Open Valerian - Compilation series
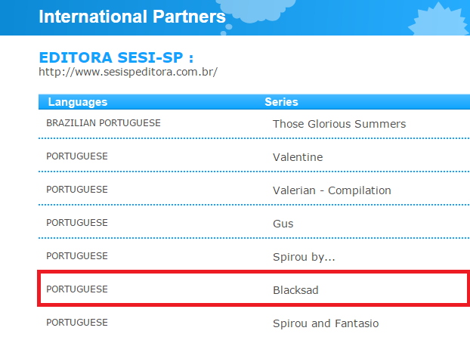The height and width of the screenshot is (337, 470). pos(332,190)
